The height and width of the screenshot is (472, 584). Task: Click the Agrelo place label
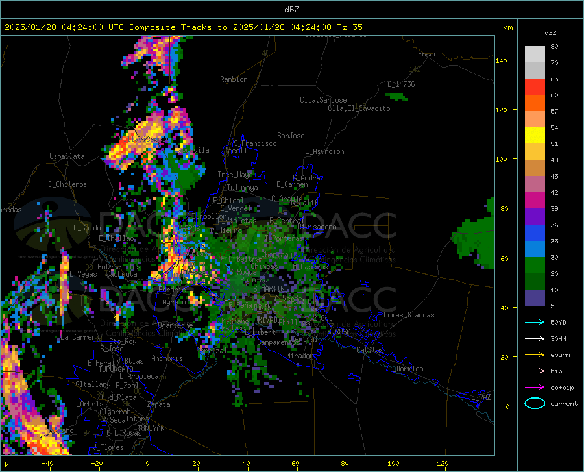click(174, 302)
